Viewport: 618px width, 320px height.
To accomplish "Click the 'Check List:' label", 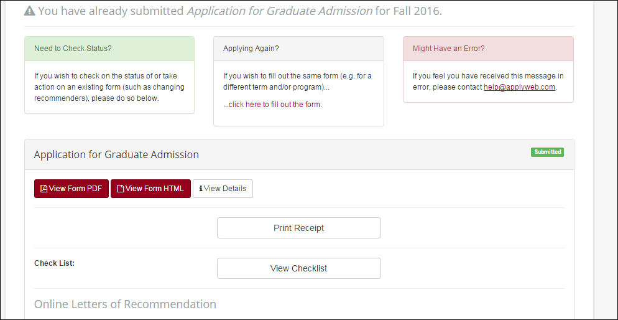I will pos(54,263).
